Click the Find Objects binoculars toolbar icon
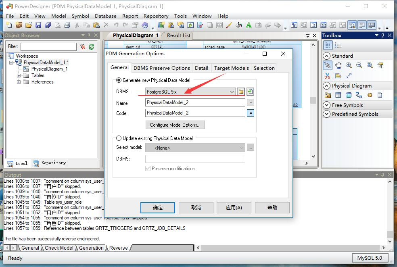 (x=180, y=25)
